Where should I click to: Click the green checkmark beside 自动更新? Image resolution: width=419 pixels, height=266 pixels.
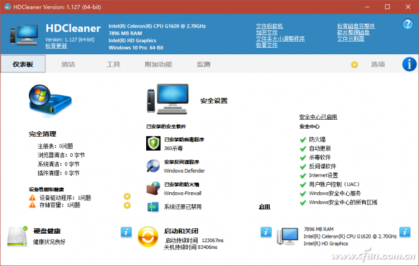coord(303,149)
